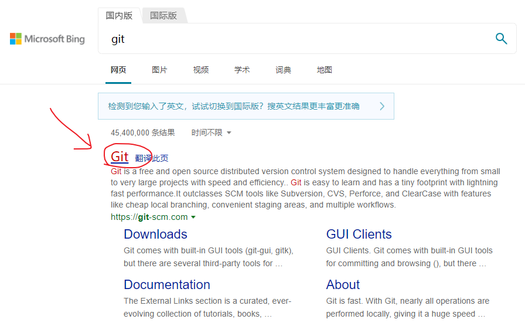Switch to the 国际版 tab
The height and width of the screenshot is (326, 525).
coord(163,15)
